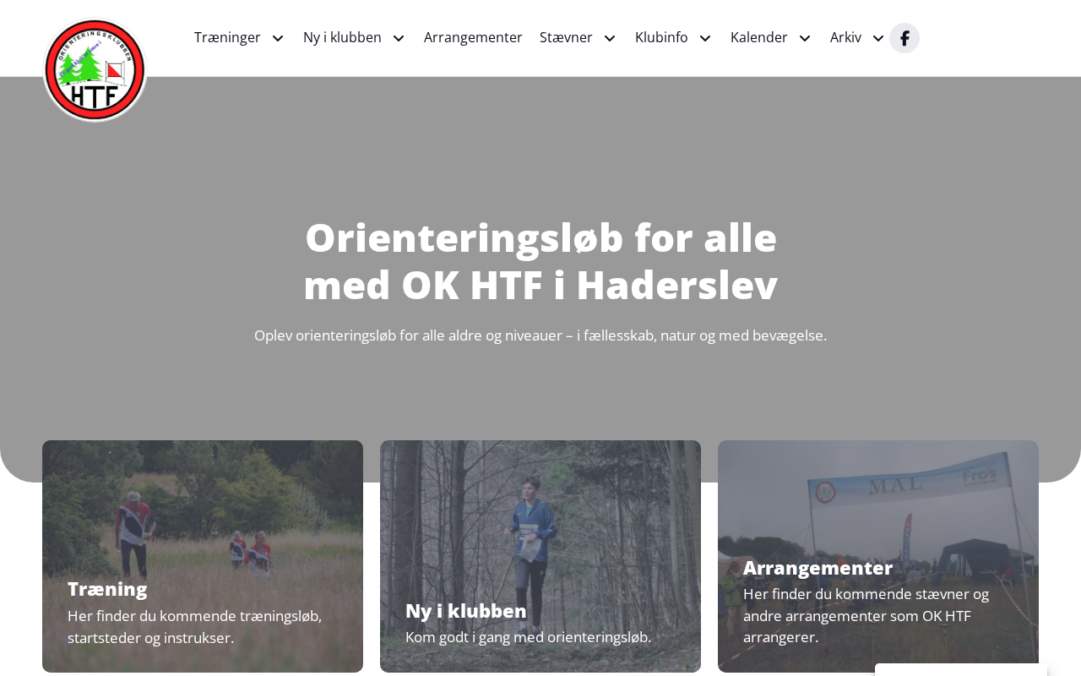
Task: Open the Ny i klubben card heading
Action: (x=466, y=611)
